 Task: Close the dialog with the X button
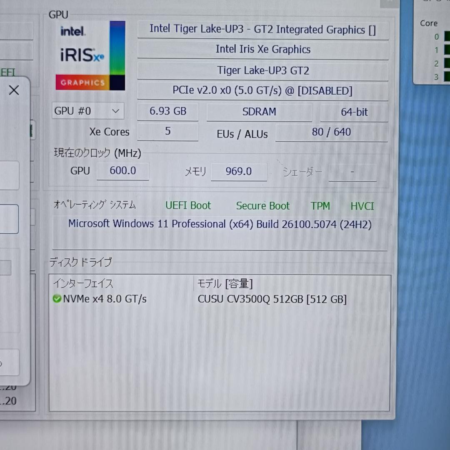coord(14,90)
